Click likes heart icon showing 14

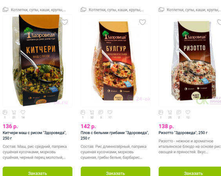click(x=23, y=112)
